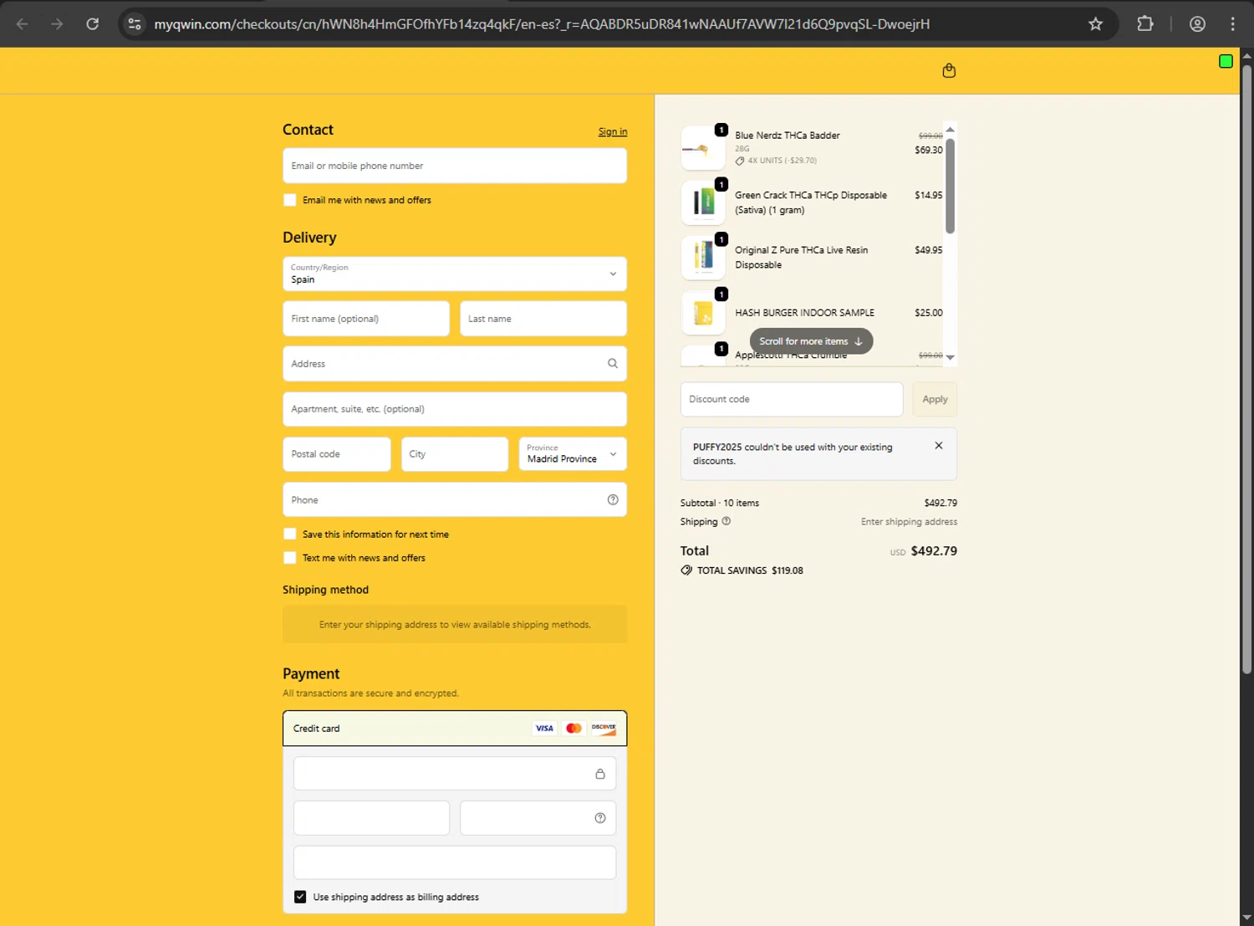1254x926 pixels.
Task: Focus card number field
Action: tap(455, 774)
